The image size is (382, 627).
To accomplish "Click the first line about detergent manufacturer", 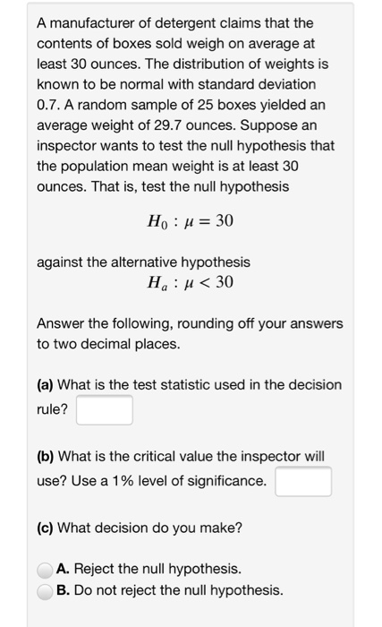I will tap(175, 23).
